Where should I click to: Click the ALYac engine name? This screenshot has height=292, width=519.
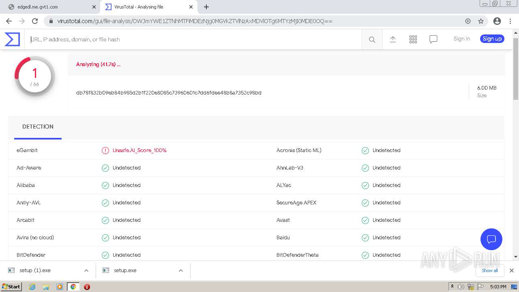point(284,185)
